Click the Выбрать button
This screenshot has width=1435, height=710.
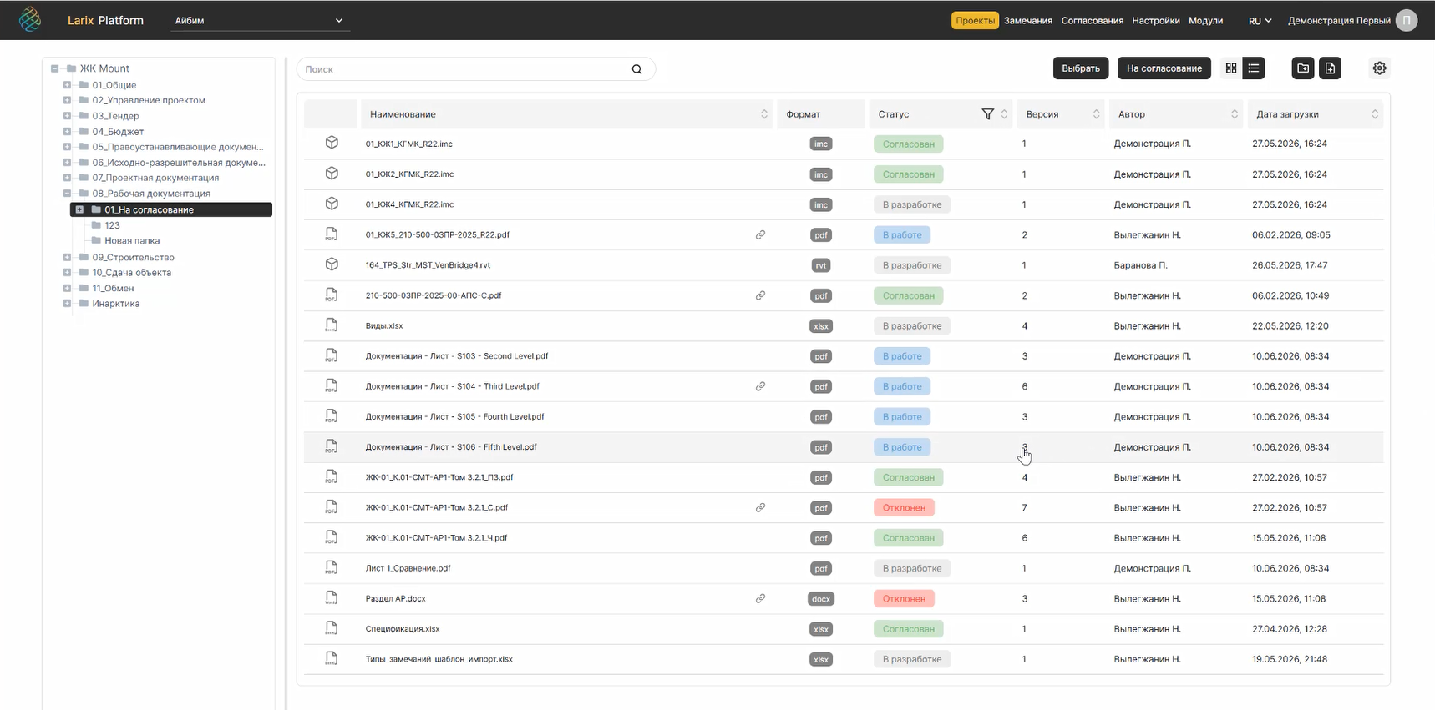1081,68
